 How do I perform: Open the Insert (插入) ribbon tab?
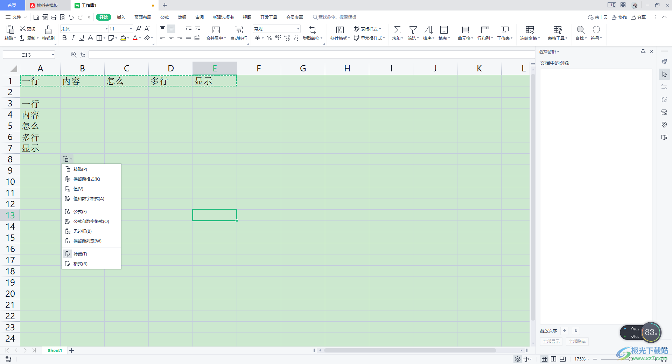pyautogui.click(x=121, y=17)
